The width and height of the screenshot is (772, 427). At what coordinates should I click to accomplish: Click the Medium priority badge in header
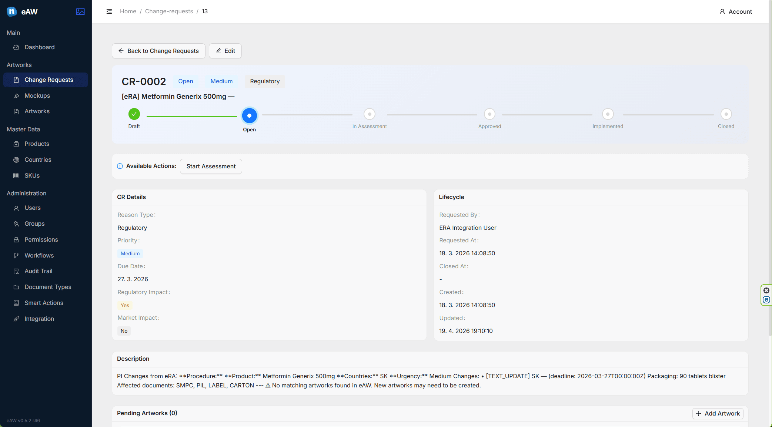point(221,81)
